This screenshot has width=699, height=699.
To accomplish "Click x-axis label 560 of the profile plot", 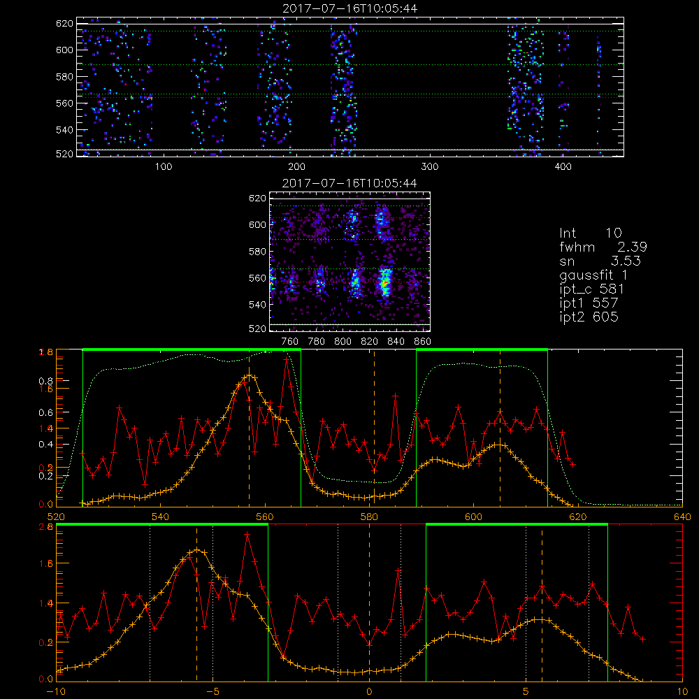I will 265,517.
